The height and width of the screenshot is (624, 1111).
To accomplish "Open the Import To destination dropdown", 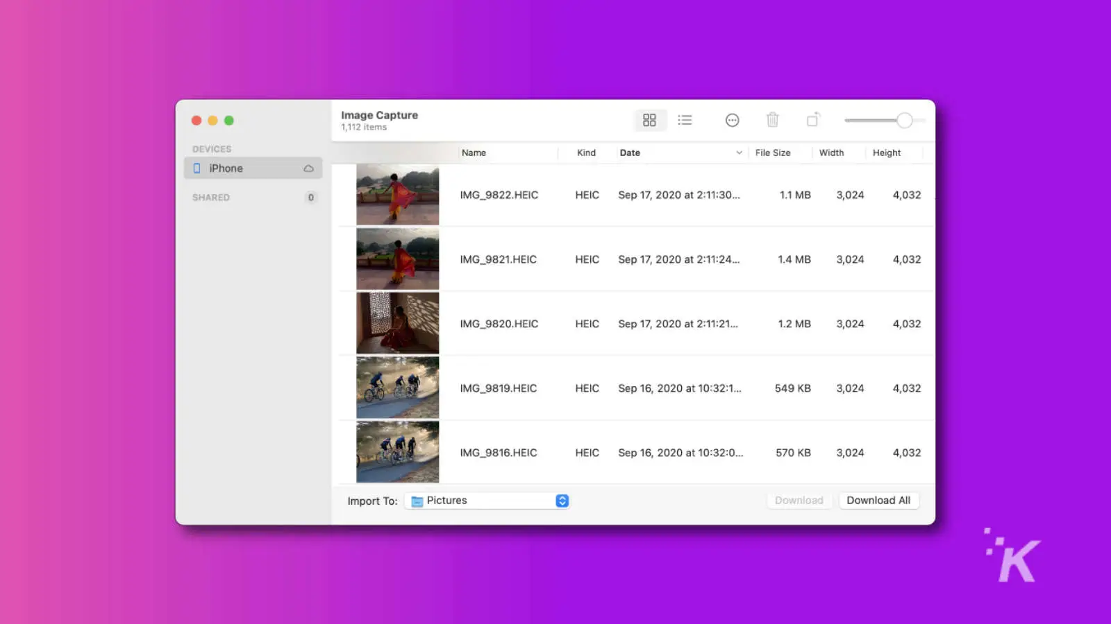I will point(486,500).
